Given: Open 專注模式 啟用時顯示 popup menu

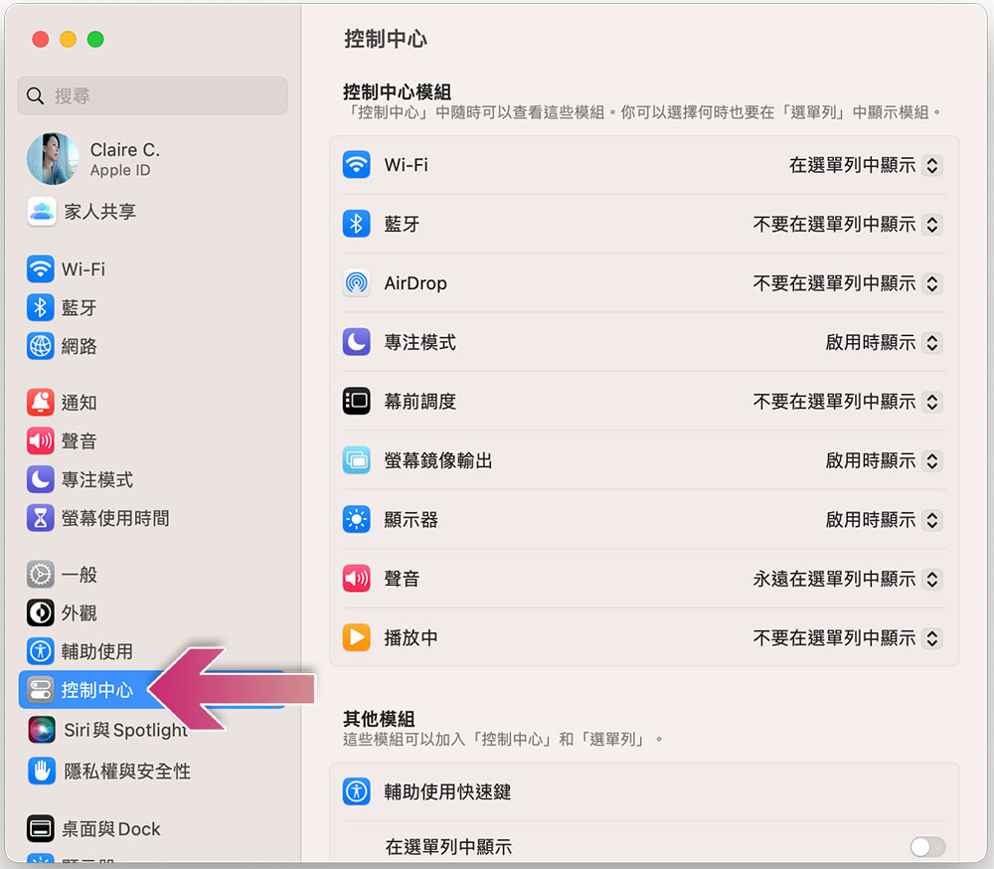Looking at the screenshot, I should tap(883, 342).
